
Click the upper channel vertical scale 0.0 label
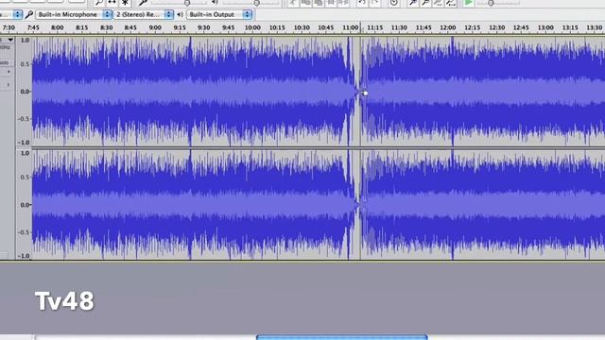(x=25, y=92)
